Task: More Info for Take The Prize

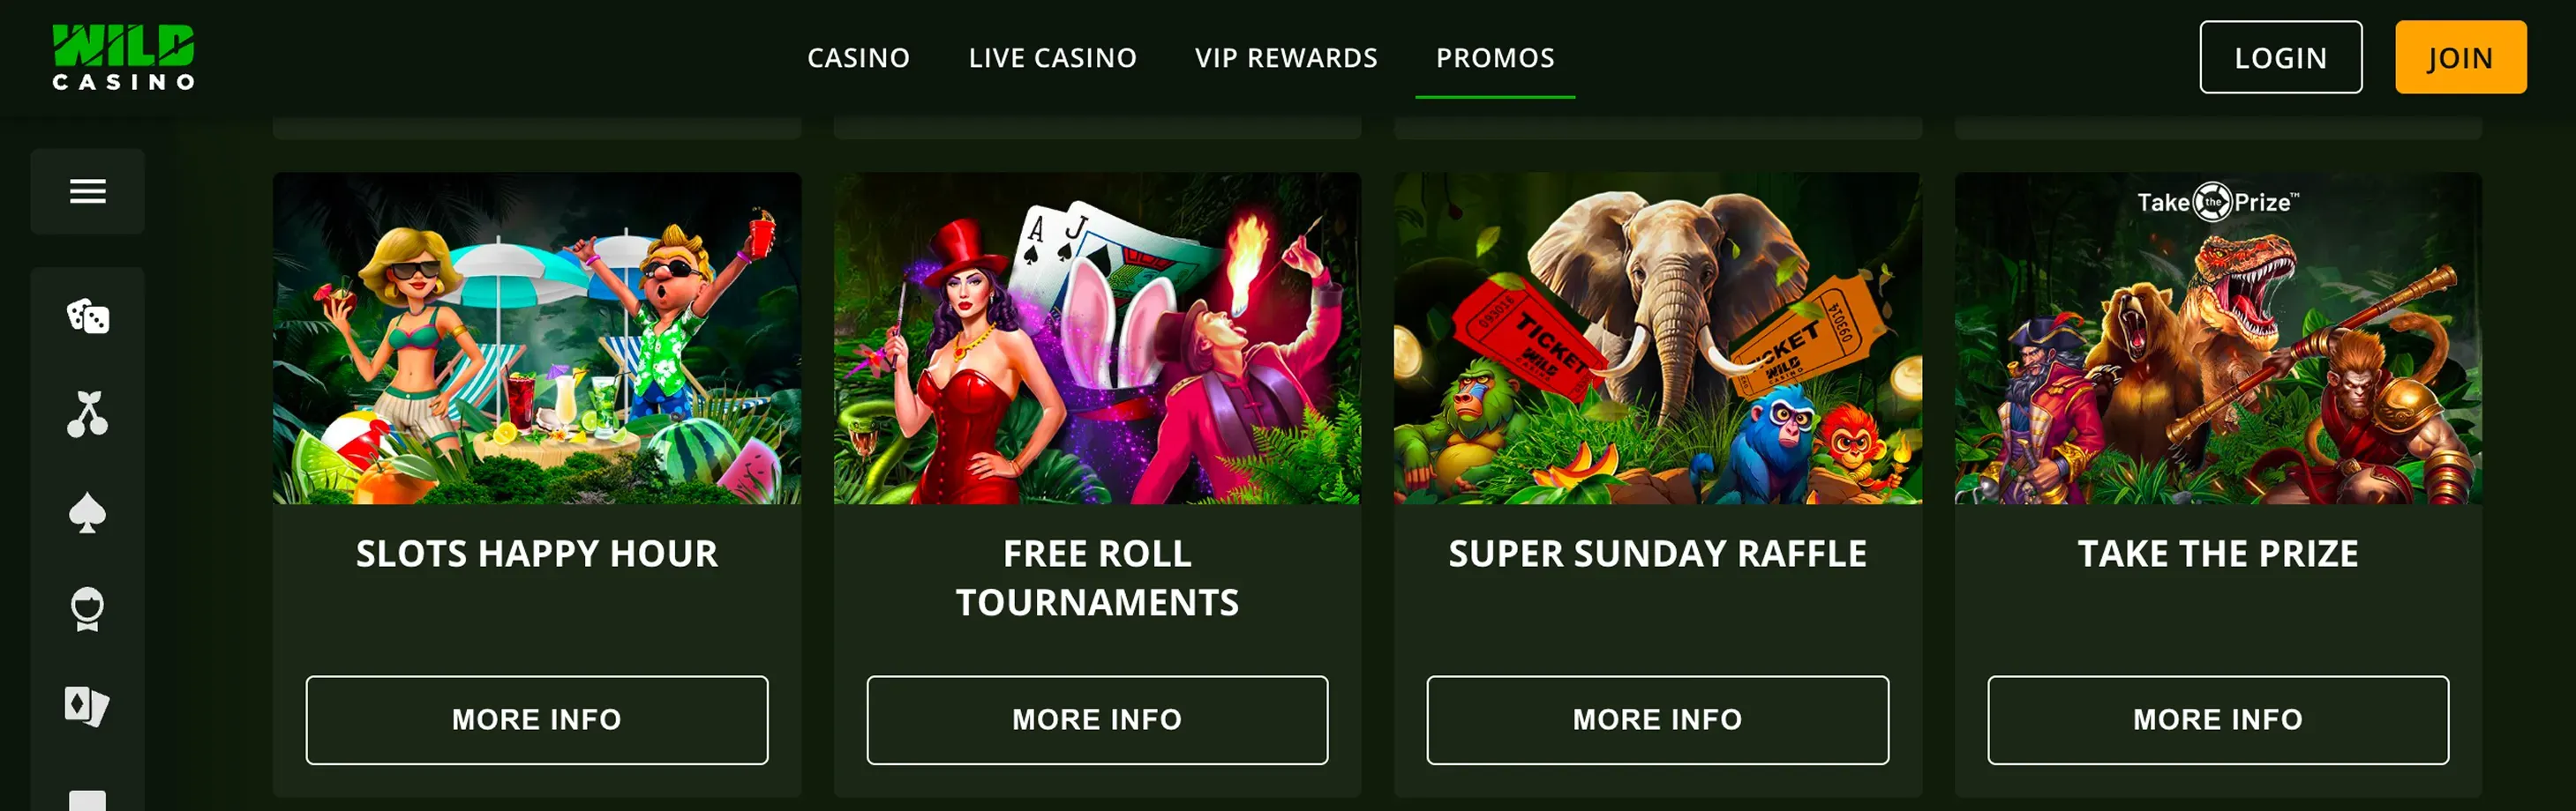Action: tap(2218, 720)
